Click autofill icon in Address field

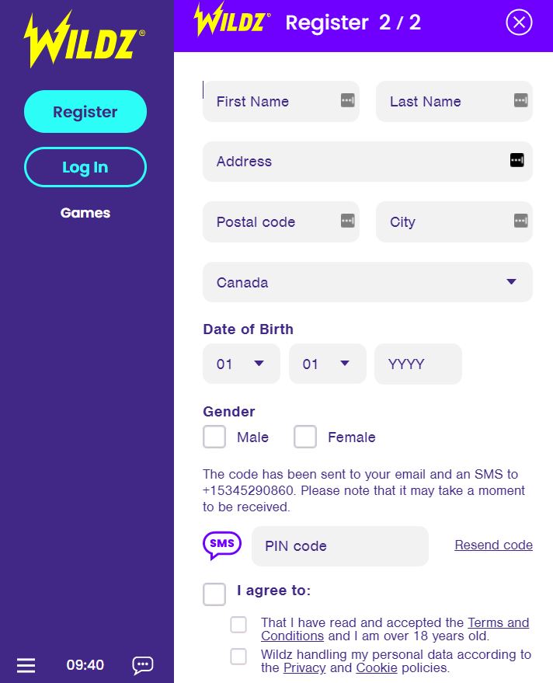point(517,160)
